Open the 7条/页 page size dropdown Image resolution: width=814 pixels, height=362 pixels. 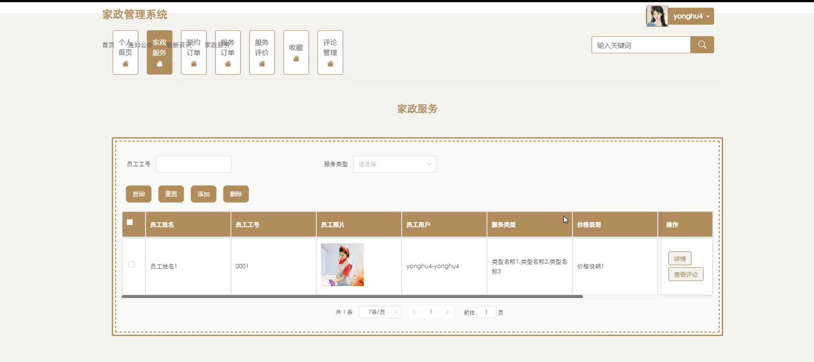pos(380,312)
